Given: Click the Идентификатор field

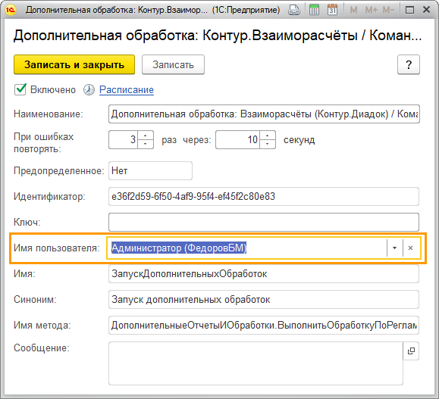Looking at the screenshot, I should pos(264,197).
